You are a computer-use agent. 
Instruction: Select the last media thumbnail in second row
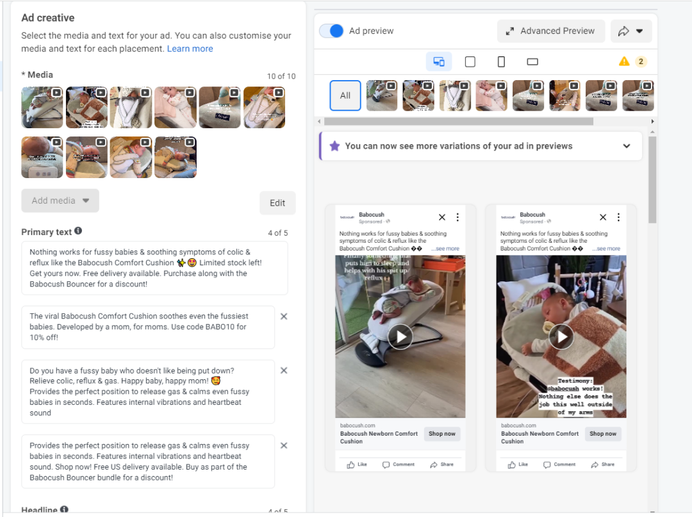[175, 157]
